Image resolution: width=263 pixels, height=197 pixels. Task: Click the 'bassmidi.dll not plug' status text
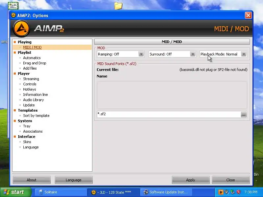pos(213,70)
